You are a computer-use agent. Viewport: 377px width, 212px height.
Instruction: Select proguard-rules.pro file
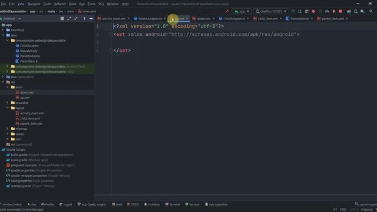point(24,165)
